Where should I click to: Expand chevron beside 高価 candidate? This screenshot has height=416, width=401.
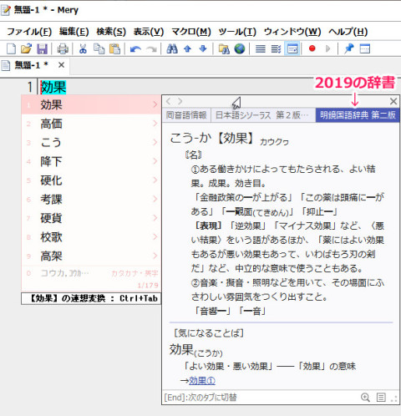click(155, 124)
